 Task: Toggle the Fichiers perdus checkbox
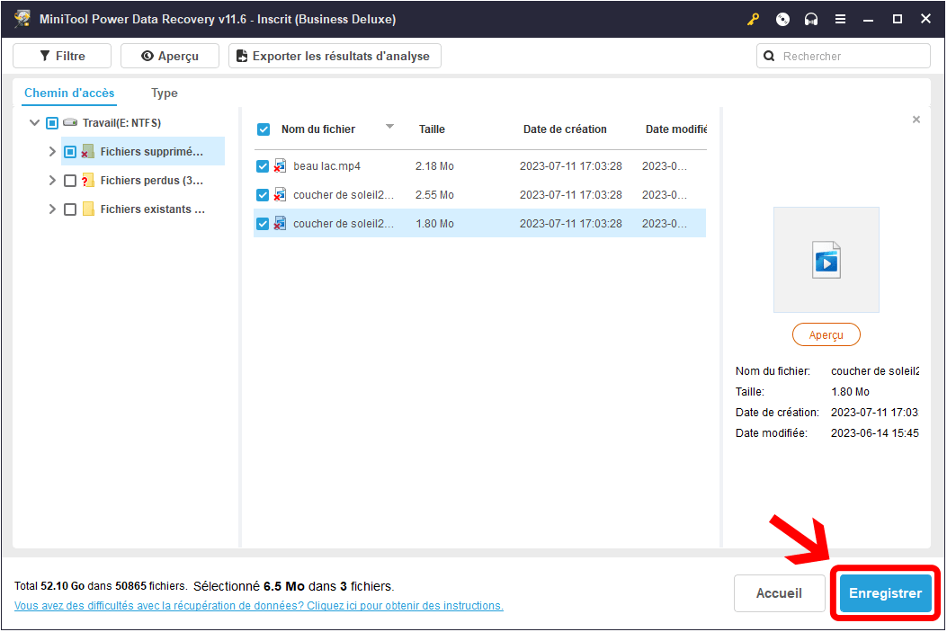tap(70, 181)
